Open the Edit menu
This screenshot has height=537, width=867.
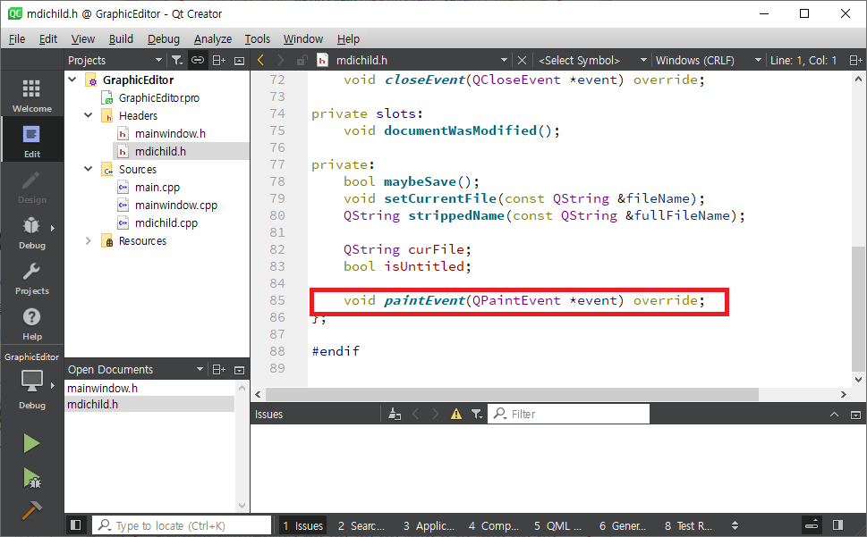tap(48, 38)
